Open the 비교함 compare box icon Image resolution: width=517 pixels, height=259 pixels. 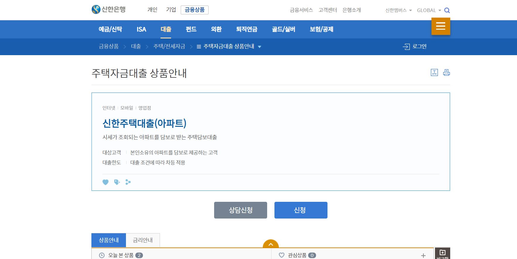pyautogui.click(x=442, y=253)
